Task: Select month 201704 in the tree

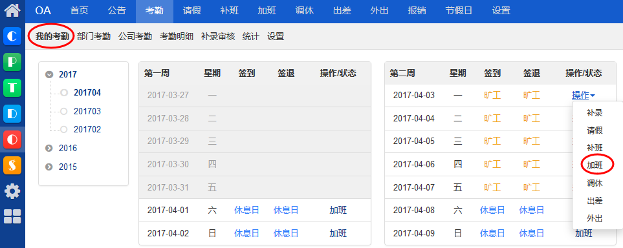Action: (x=87, y=93)
